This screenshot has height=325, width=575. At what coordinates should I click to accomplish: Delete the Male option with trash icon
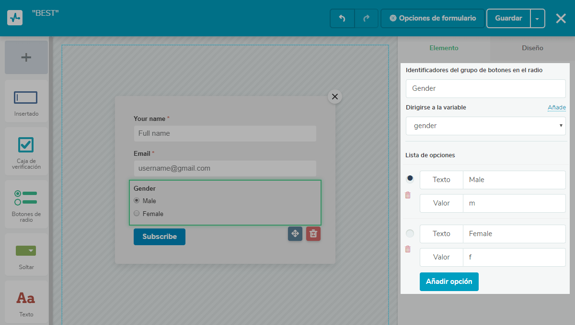pyautogui.click(x=408, y=195)
